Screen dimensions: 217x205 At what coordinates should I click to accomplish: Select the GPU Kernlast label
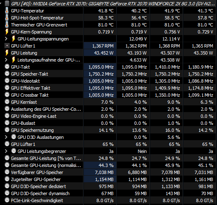pos(24,102)
